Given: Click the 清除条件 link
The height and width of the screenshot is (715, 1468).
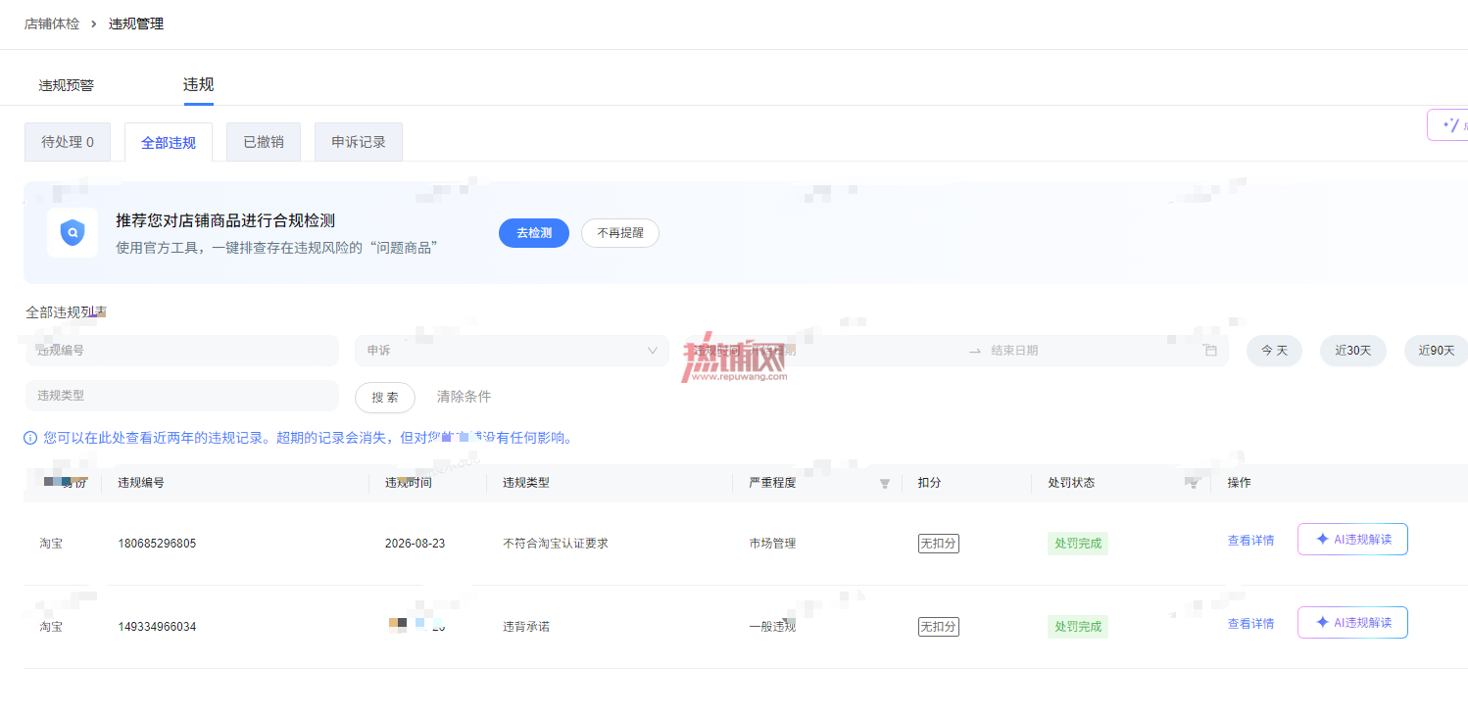Looking at the screenshot, I should coord(464,397).
